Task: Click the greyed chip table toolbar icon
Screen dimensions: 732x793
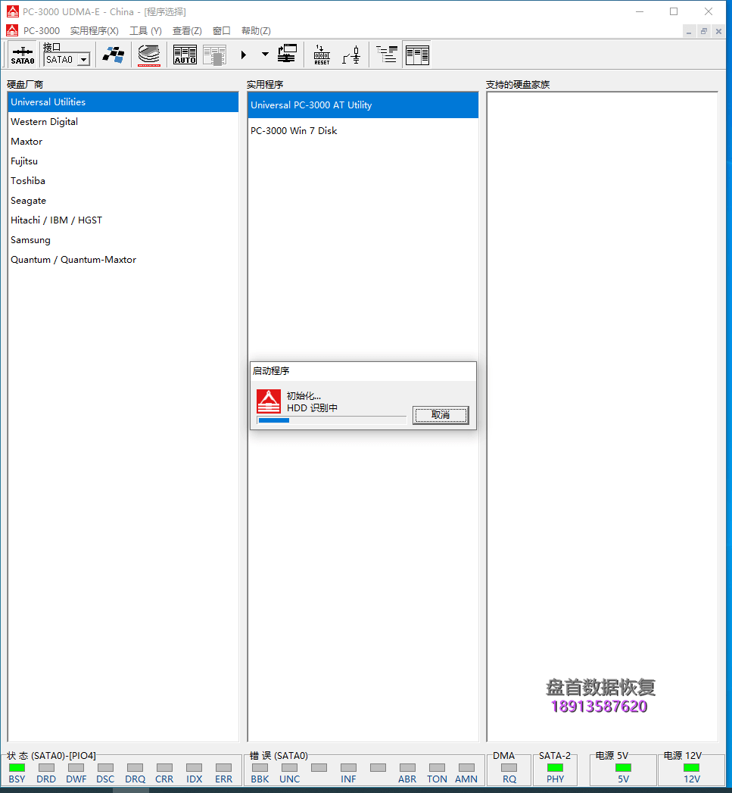Action: click(x=214, y=55)
